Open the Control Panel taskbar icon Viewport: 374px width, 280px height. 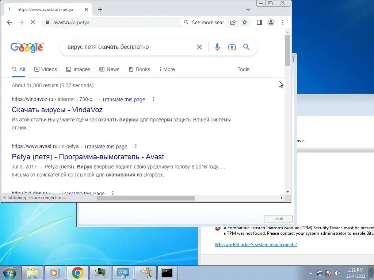[x=123, y=273]
